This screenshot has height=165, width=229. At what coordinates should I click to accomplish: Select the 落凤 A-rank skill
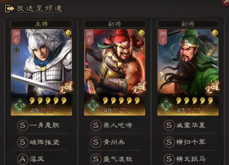(x=41, y=159)
